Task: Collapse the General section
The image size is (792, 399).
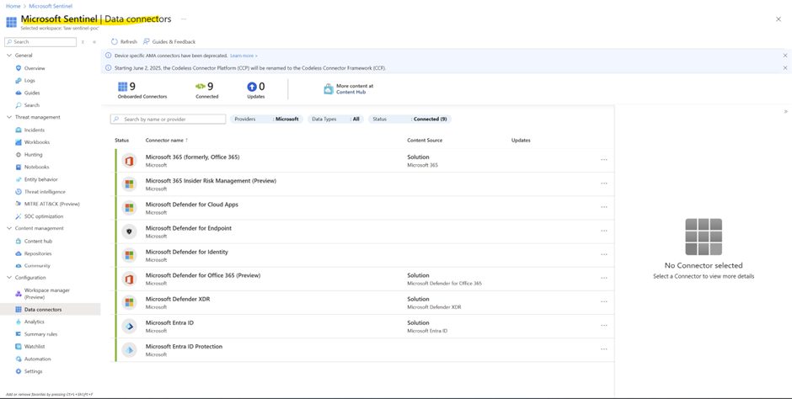Action: point(9,56)
